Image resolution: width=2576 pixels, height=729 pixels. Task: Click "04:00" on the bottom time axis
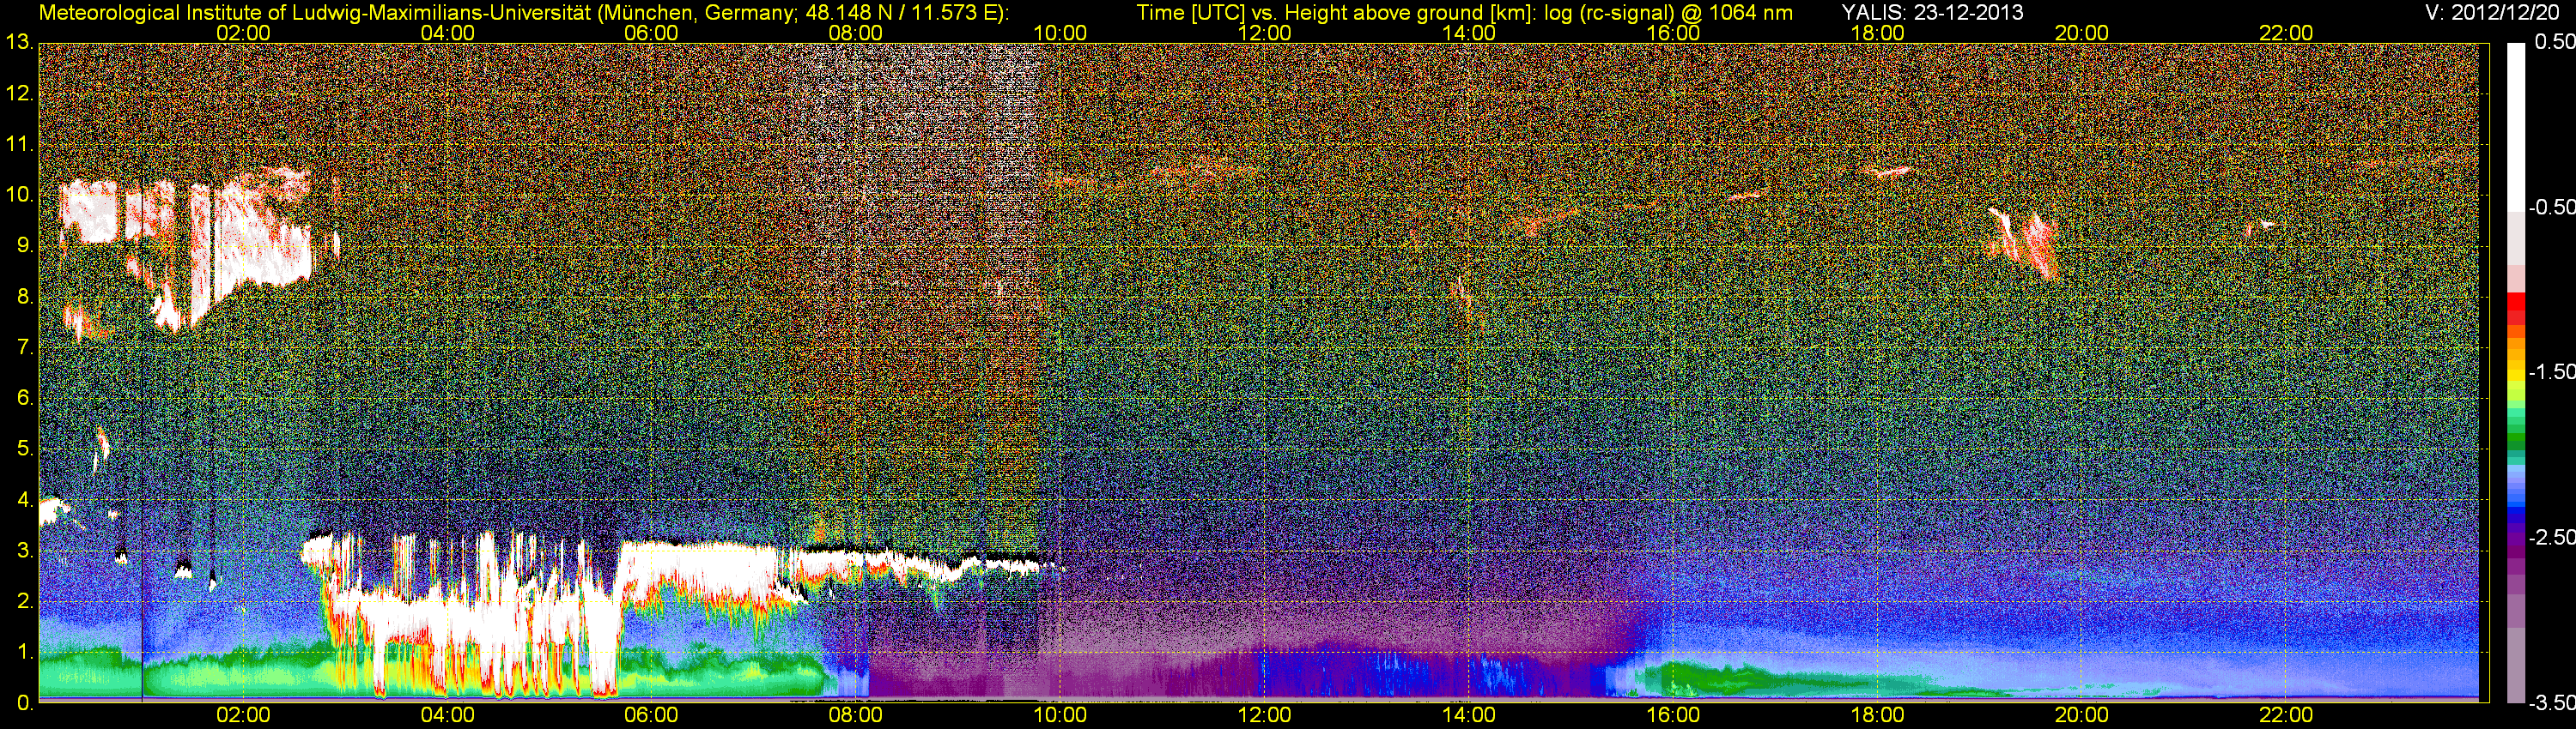tap(447, 715)
